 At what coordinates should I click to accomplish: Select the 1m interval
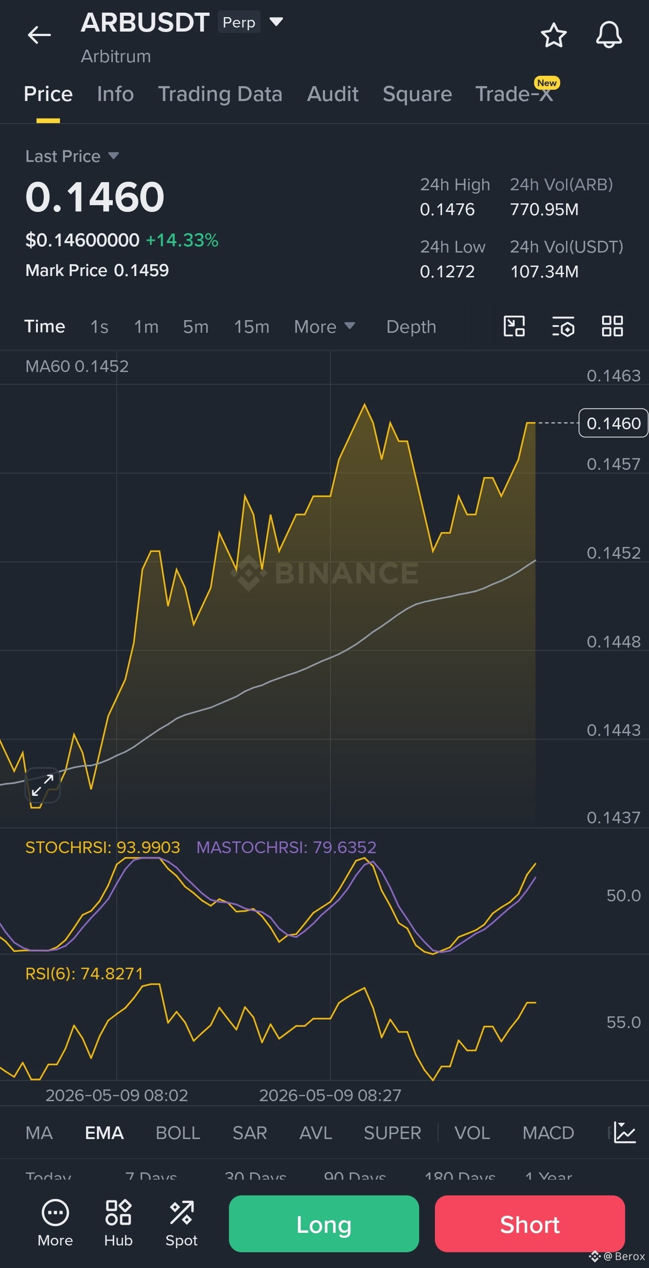coord(146,326)
